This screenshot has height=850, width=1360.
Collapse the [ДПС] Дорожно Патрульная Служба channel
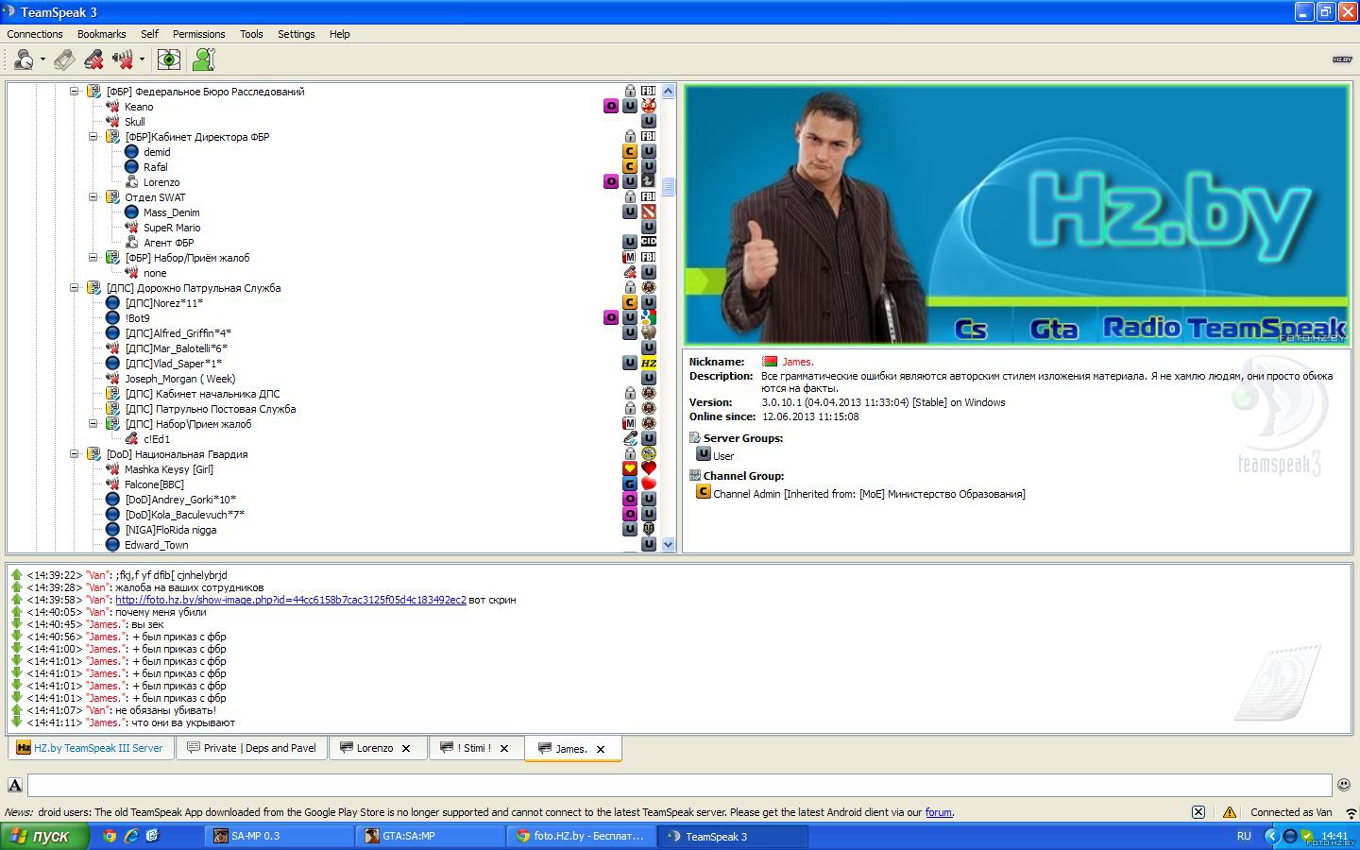(75, 288)
